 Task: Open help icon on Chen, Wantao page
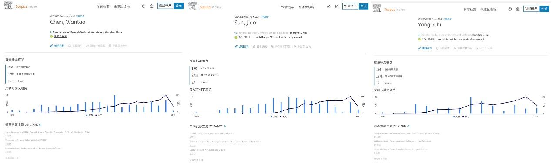pyautogui.click(x=144, y=6)
